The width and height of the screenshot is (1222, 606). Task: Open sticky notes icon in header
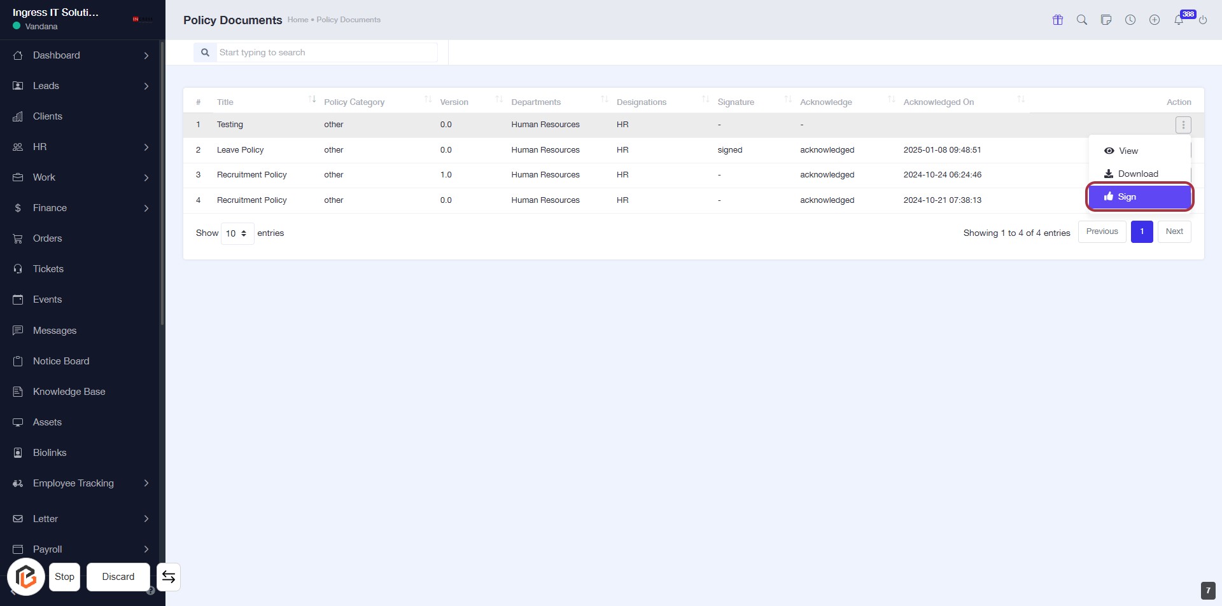pos(1106,20)
